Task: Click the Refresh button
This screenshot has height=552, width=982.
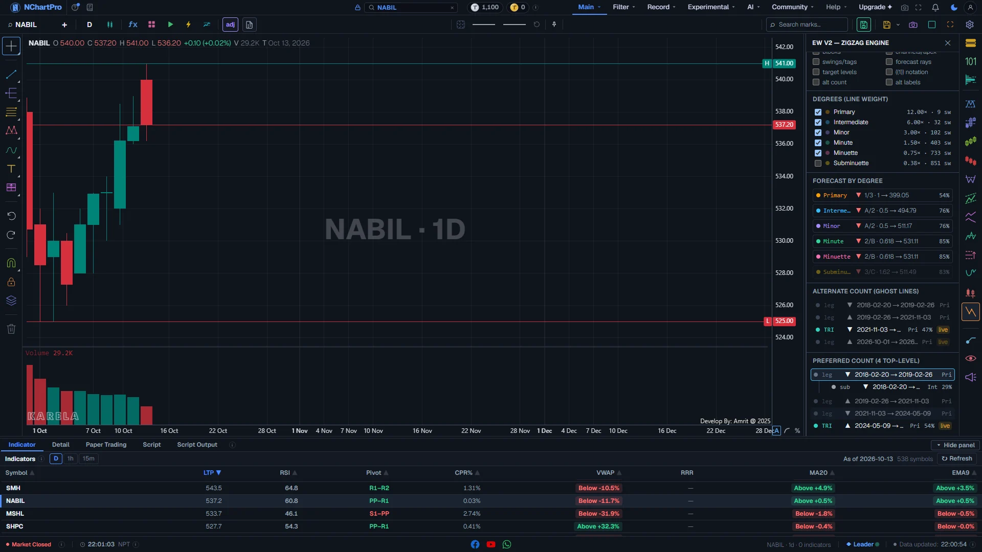Action: pyautogui.click(x=957, y=458)
